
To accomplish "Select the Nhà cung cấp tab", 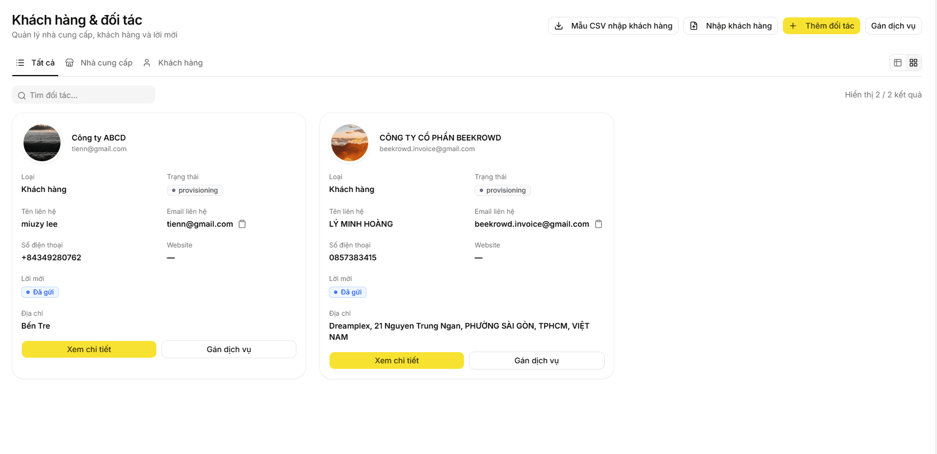I will coord(99,63).
